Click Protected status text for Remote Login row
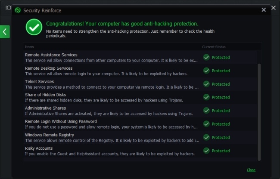The image size is (280, 179). tap(221, 124)
